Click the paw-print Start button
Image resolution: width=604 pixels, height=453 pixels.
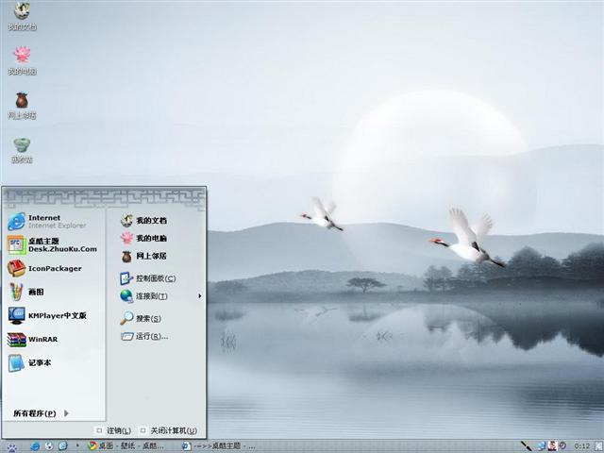point(11,446)
